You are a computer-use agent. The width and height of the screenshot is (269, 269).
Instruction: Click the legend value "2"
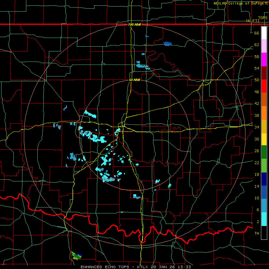tap(258, 222)
